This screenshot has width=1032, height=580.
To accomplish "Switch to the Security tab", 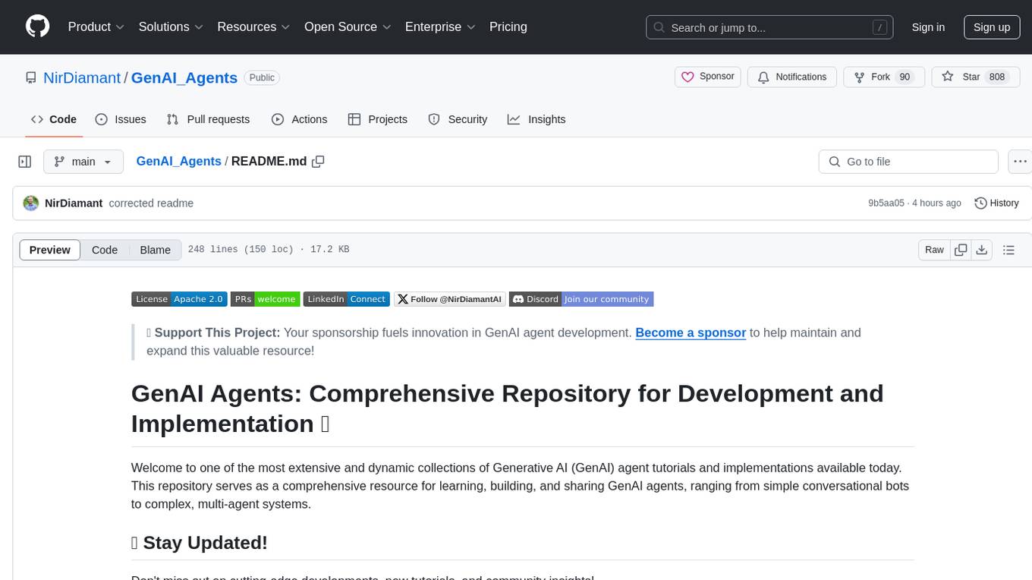I will pos(458,119).
